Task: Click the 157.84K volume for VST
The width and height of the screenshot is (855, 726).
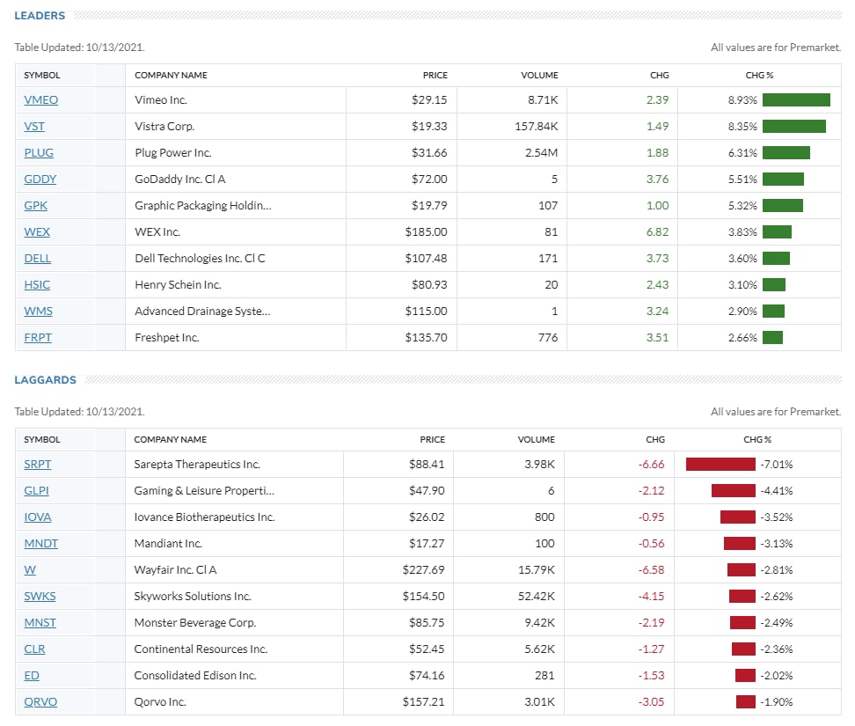Action: click(x=537, y=127)
